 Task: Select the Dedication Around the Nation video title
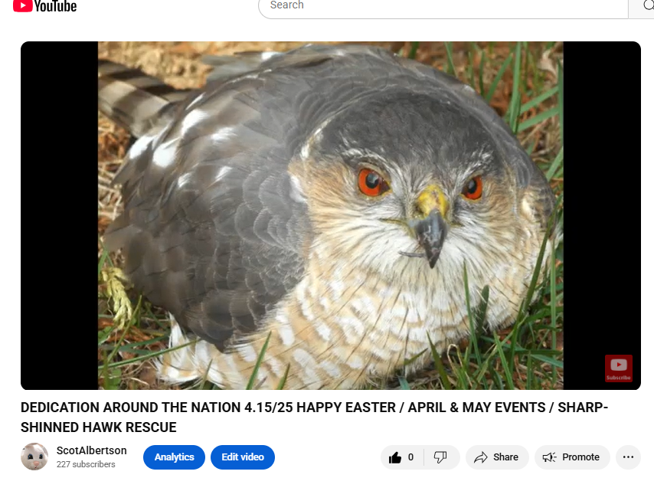(314, 417)
